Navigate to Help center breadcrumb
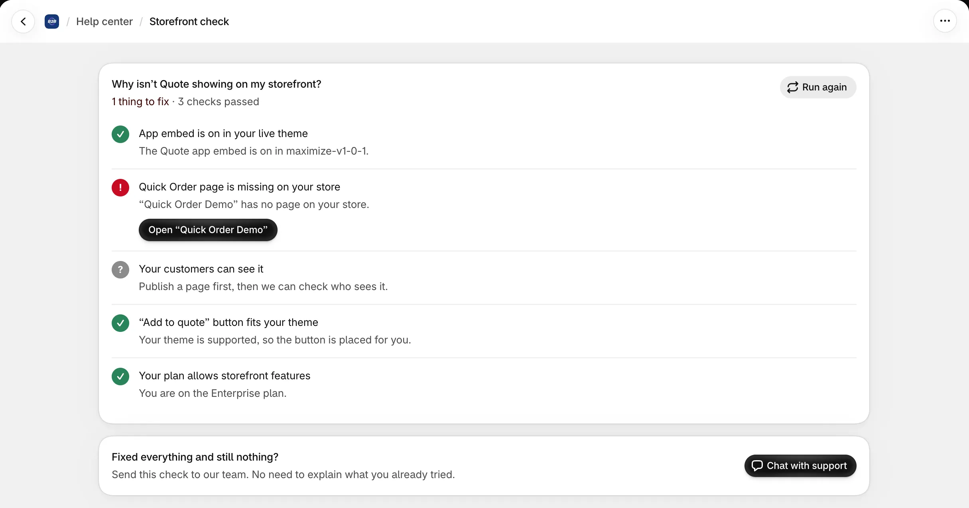The height and width of the screenshot is (508, 969). [104, 22]
